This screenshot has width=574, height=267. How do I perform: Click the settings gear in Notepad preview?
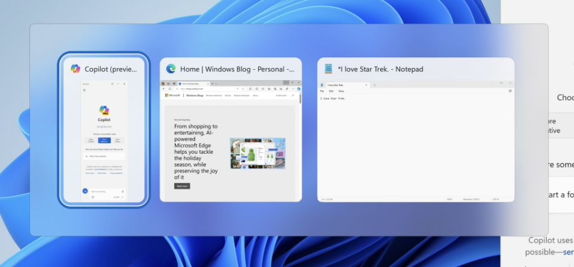coord(510,91)
